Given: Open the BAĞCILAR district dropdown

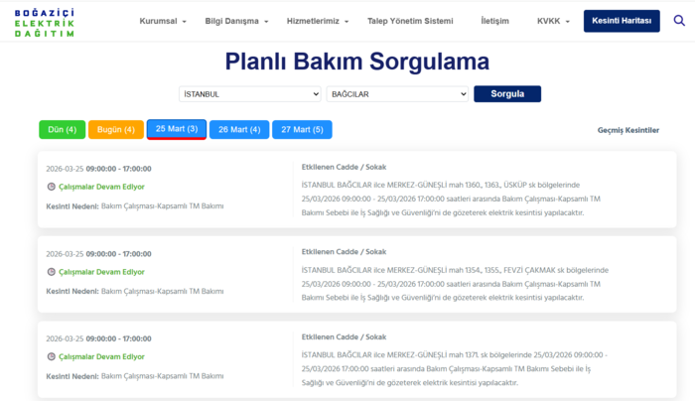Looking at the screenshot, I should [397, 94].
